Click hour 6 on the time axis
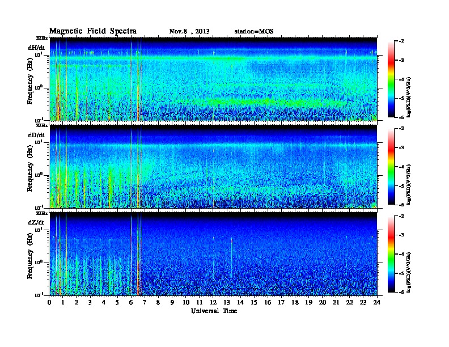The image size is (449, 347). click(131, 302)
